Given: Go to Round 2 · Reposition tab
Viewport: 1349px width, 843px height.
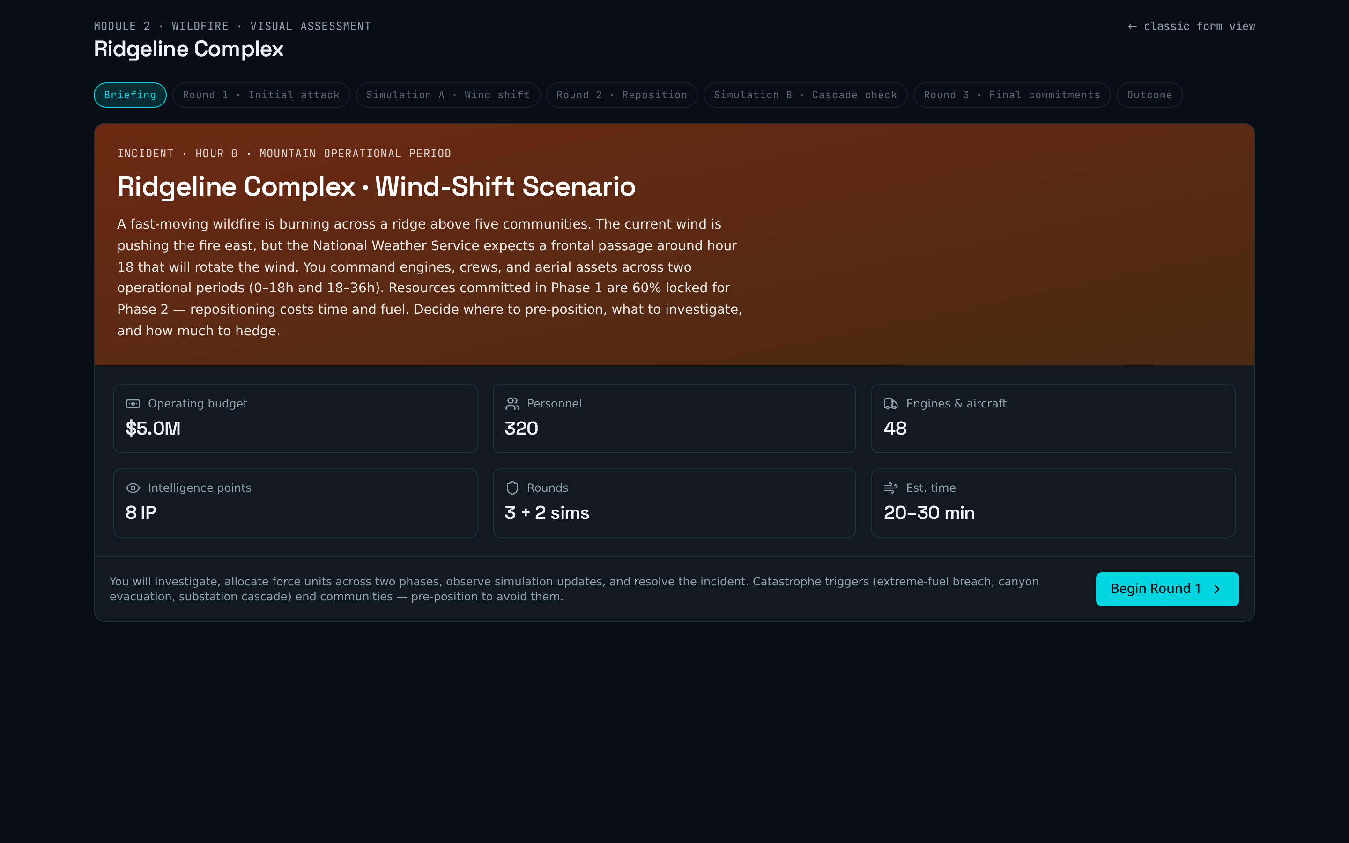Looking at the screenshot, I should (x=622, y=95).
